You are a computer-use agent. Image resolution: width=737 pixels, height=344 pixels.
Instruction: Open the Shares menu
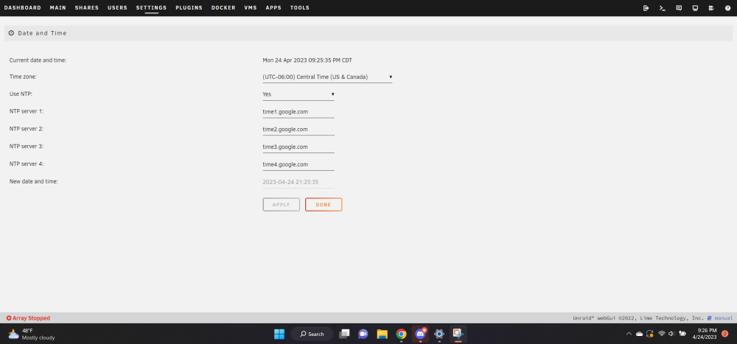87,8
